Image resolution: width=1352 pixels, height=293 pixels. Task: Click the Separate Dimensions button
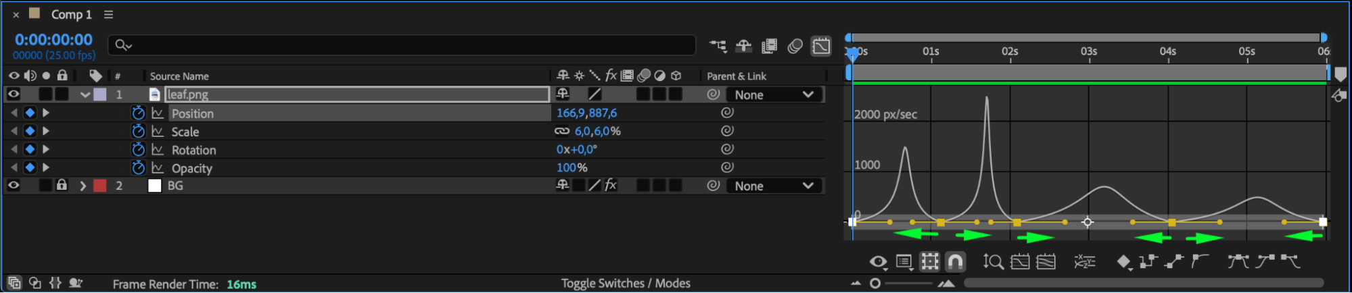click(x=1084, y=261)
